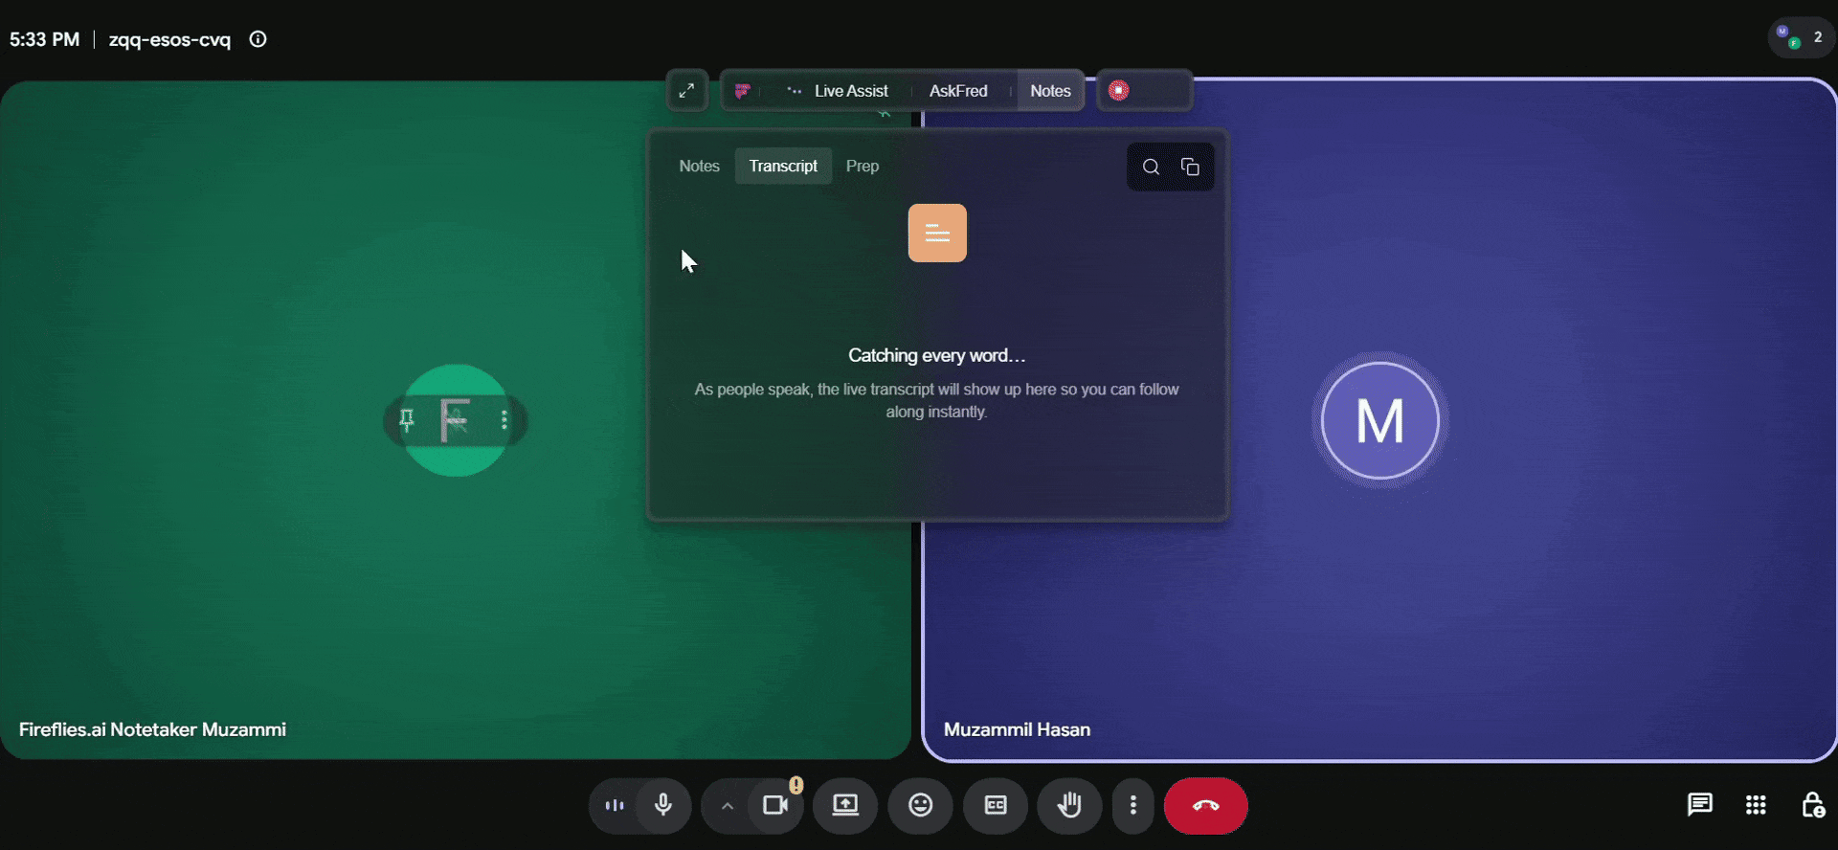The image size is (1838, 850).
Task: Open Live Assist in Fireflies toolbar
Action: coord(838,91)
